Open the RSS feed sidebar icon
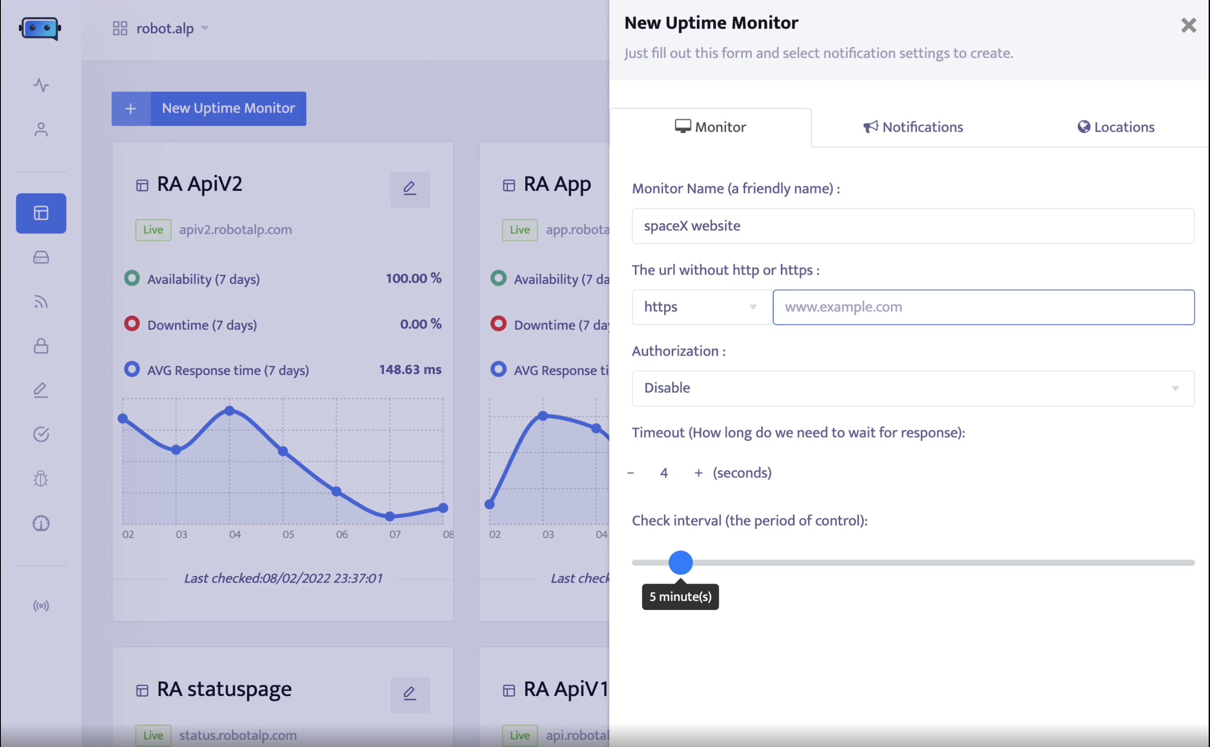 (41, 302)
